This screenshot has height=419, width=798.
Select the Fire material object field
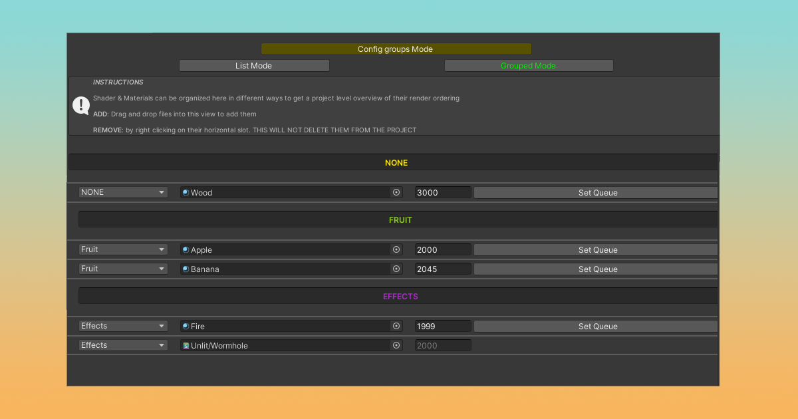click(291, 326)
